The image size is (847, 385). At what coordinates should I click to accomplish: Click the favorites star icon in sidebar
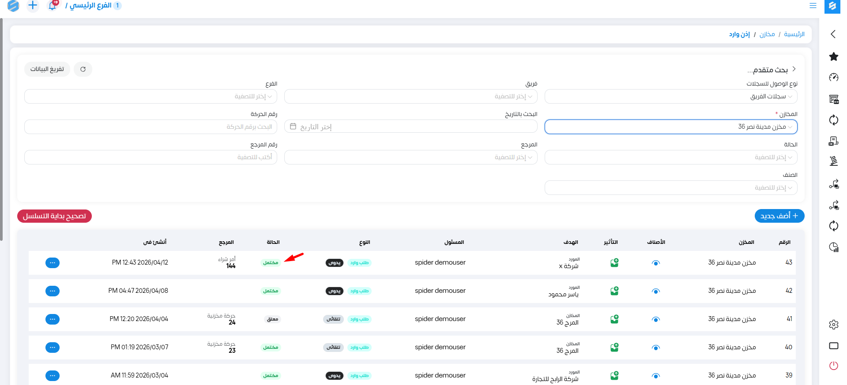(x=833, y=56)
